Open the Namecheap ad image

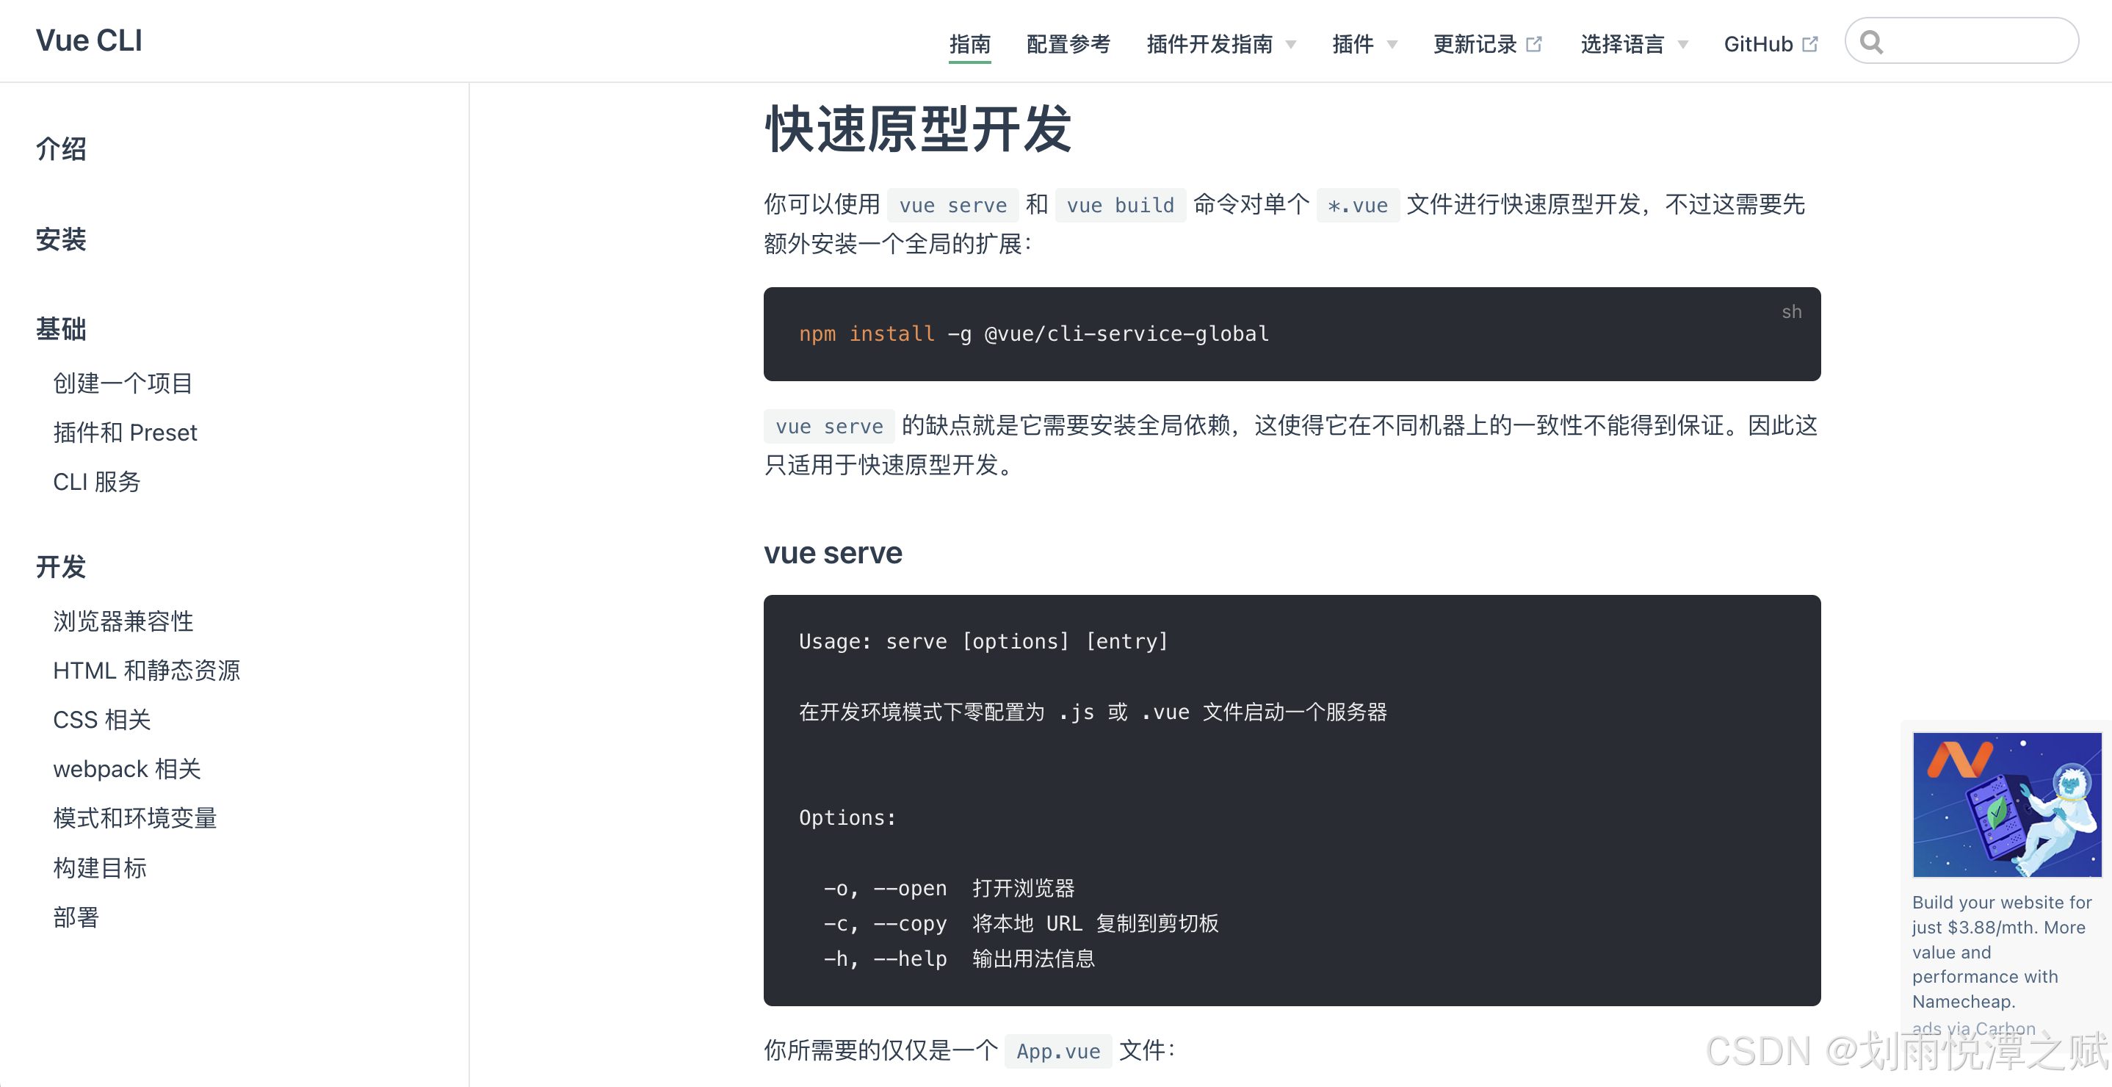2006,804
